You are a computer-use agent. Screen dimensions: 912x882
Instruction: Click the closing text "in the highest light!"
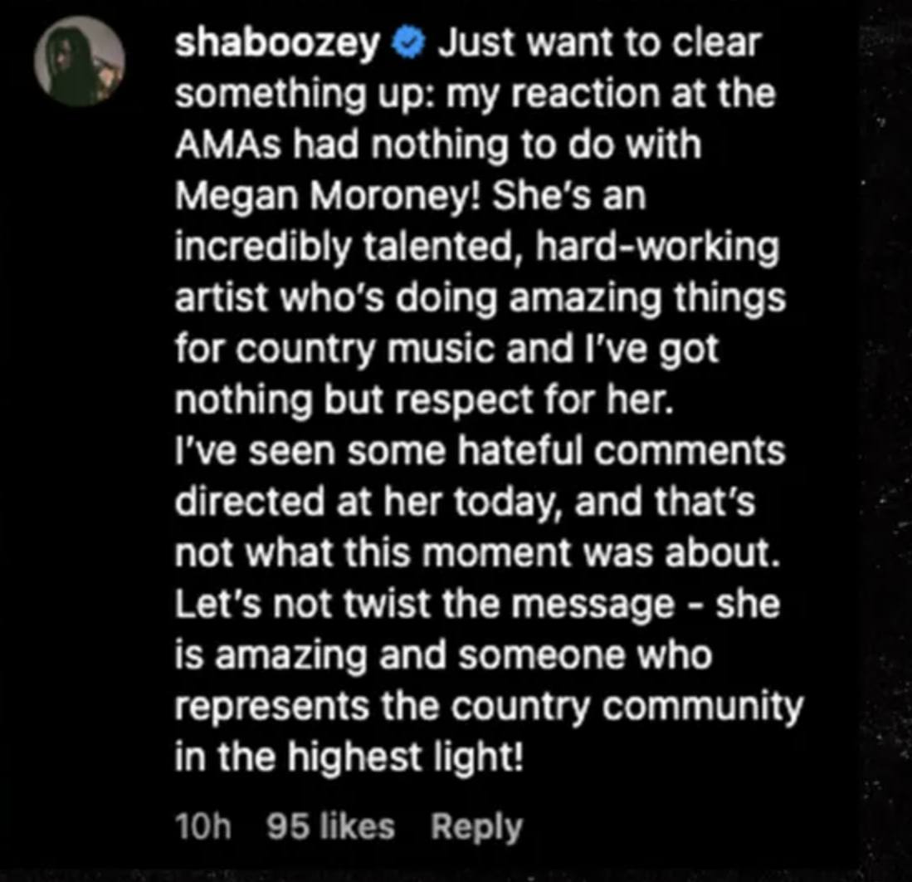[349, 757]
